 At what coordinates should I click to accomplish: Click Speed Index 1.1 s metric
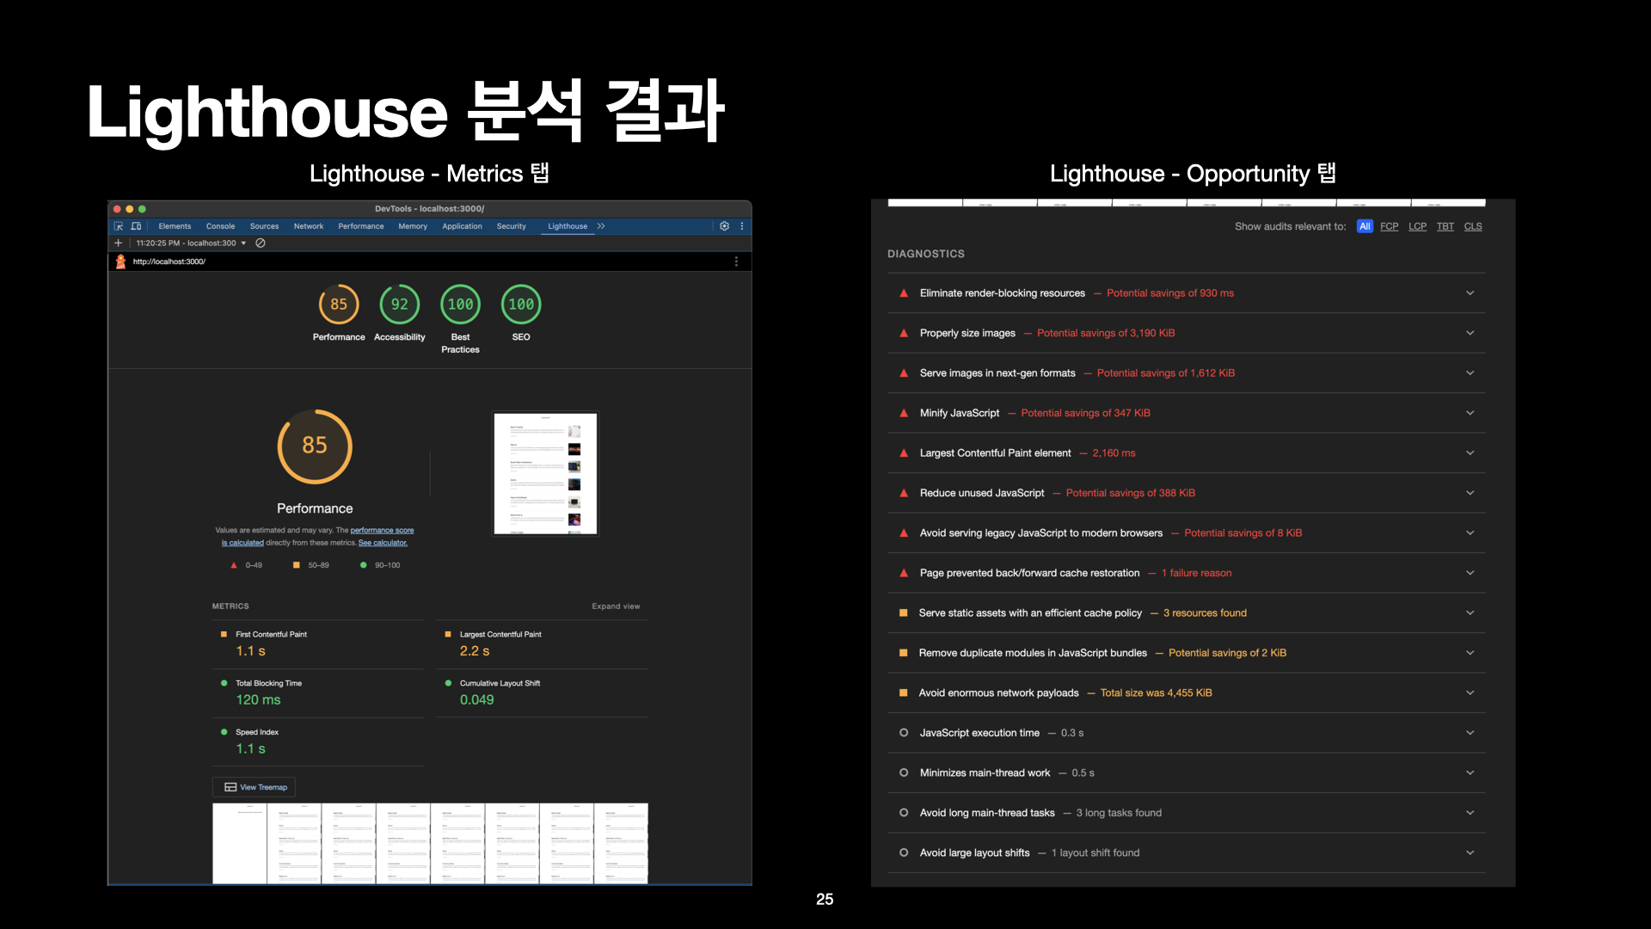click(x=319, y=741)
